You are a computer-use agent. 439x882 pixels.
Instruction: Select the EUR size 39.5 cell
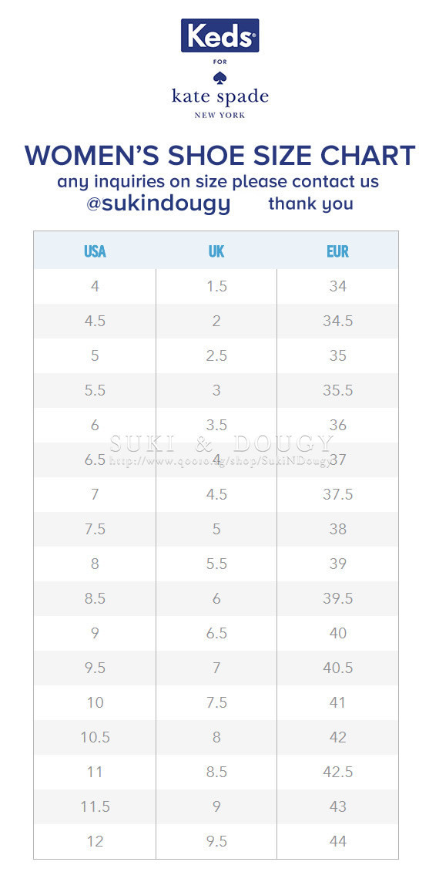tap(338, 598)
